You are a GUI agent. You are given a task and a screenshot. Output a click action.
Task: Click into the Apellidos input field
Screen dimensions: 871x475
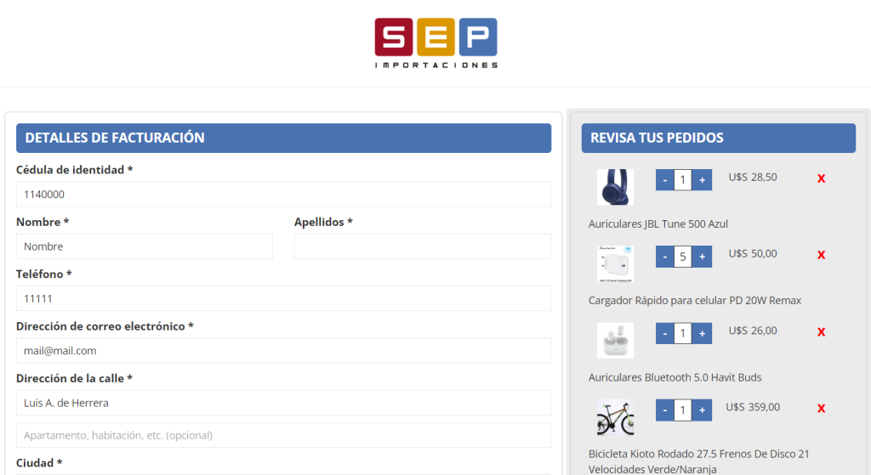[422, 246]
